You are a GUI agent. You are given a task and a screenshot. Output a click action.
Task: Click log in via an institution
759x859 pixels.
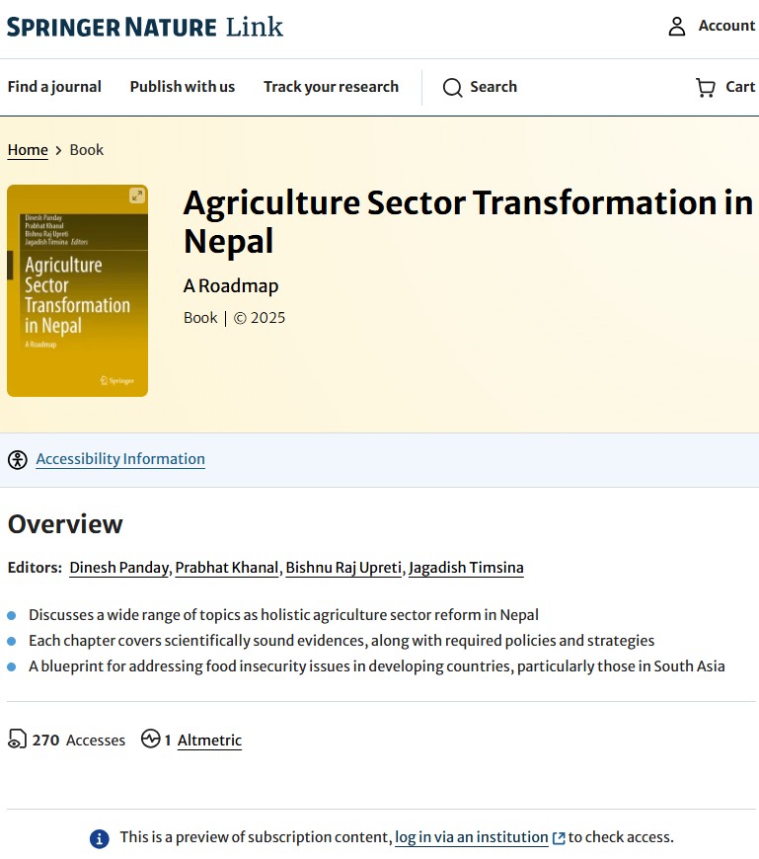(472, 837)
